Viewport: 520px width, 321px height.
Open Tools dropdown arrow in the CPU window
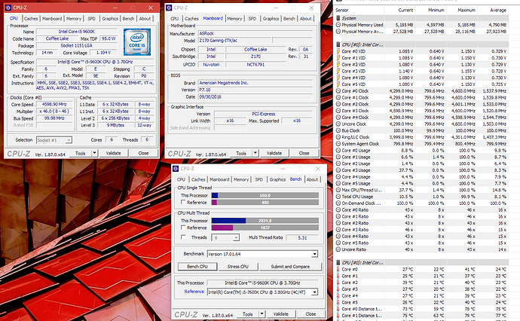coord(94,153)
